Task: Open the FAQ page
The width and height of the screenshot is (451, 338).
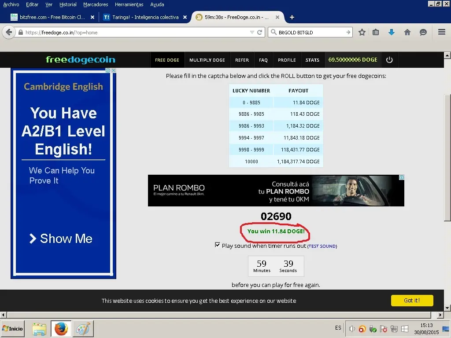Action: pos(263,60)
